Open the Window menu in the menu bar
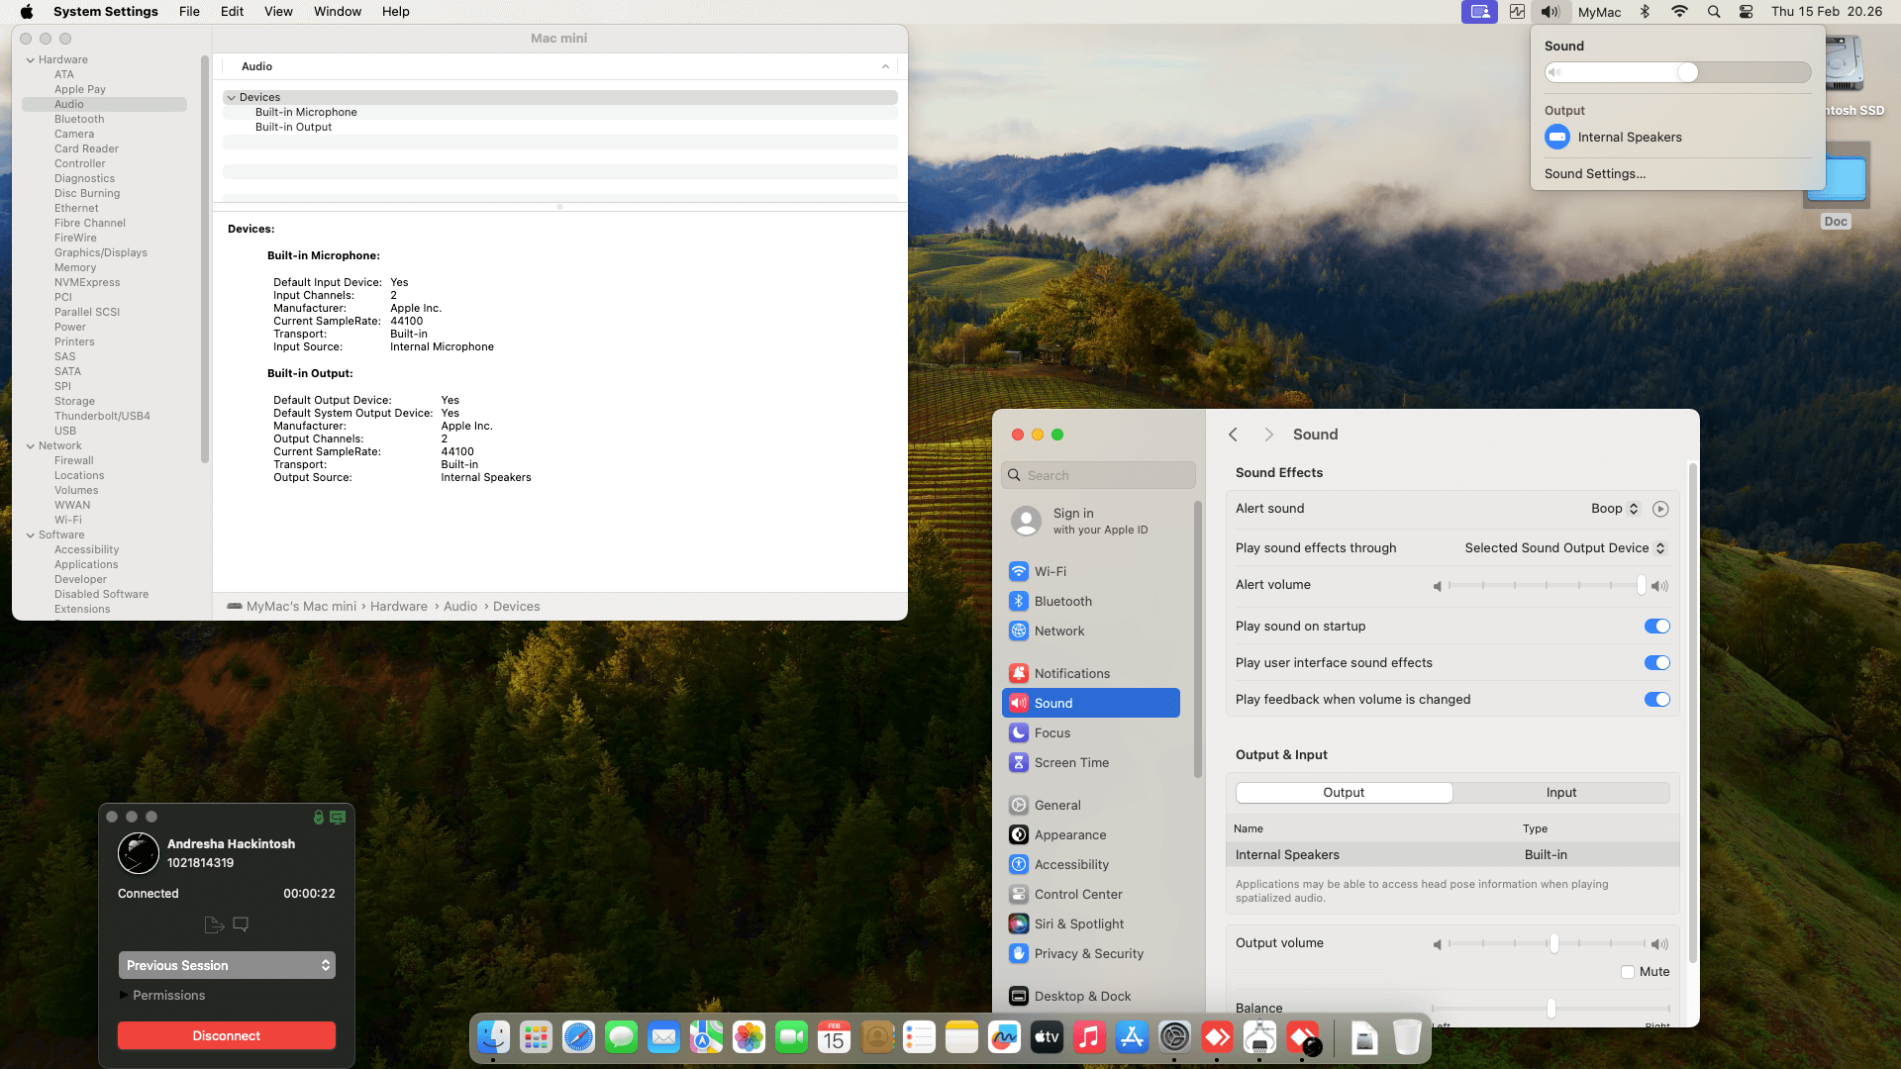This screenshot has width=1901, height=1069. tap(338, 12)
